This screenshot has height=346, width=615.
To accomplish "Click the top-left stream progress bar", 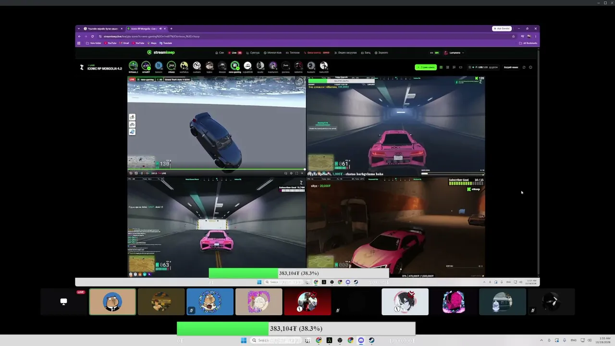I will pos(216,169).
